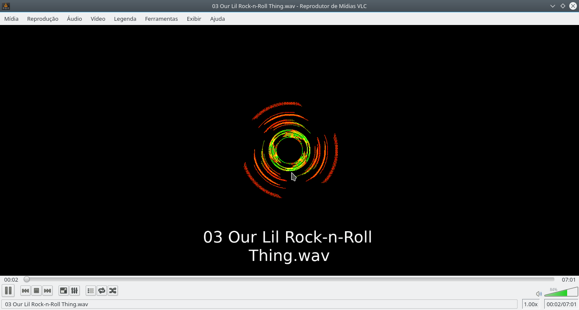Open the extended settings equalizer icon
The image size is (579, 310).
pyautogui.click(x=74, y=291)
